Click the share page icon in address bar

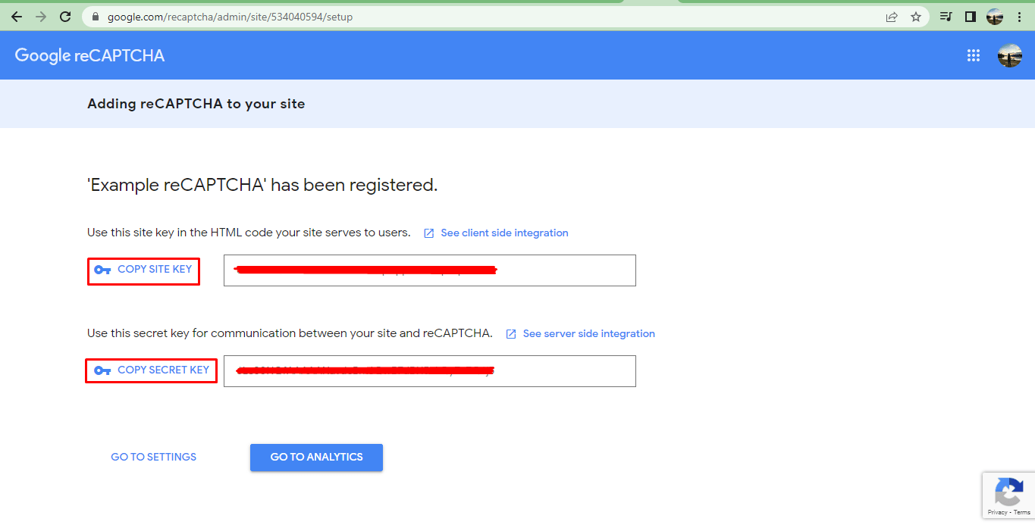[x=892, y=17]
